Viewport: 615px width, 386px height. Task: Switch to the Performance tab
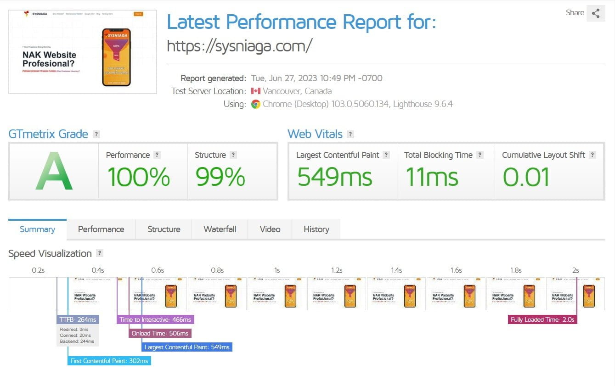pos(101,229)
